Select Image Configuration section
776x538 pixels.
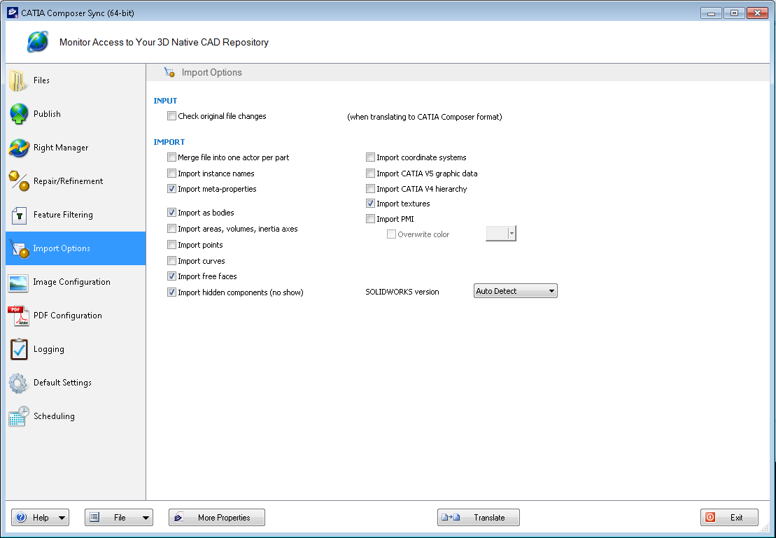pyautogui.click(x=76, y=282)
